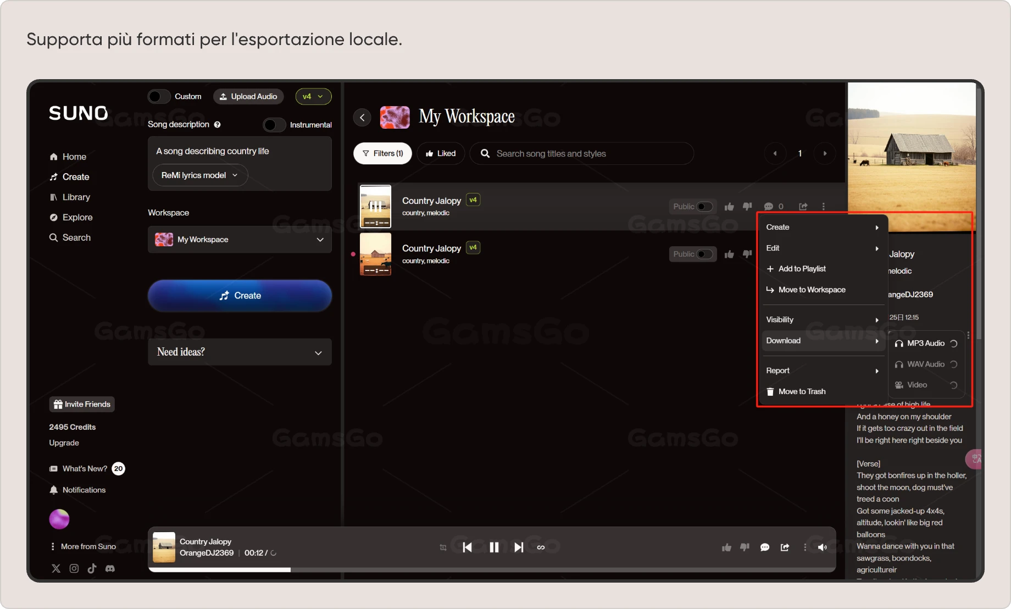
Task: Go to previous page of songs
Action: click(x=775, y=153)
